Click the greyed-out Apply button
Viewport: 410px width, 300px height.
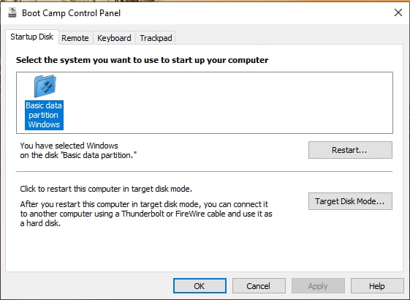pyautogui.click(x=318, y=286)
